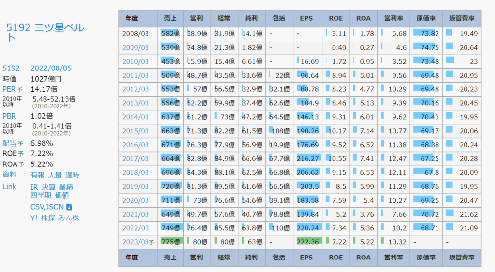This screenshot has width=495, height=272.
Task: Open fiscal year 2021/03 link
Action: 135,214
